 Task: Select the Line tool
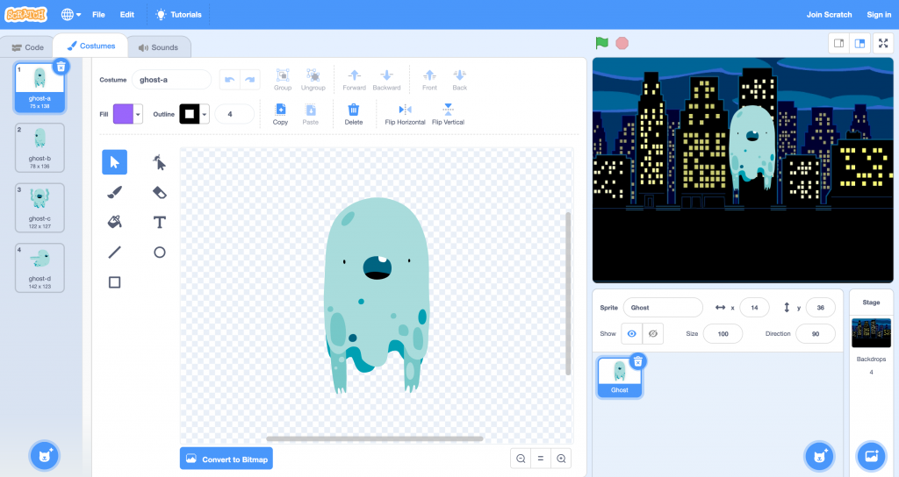point(115,252)
